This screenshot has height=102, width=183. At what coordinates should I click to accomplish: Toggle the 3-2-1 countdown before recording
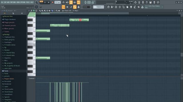coord(71,2)
